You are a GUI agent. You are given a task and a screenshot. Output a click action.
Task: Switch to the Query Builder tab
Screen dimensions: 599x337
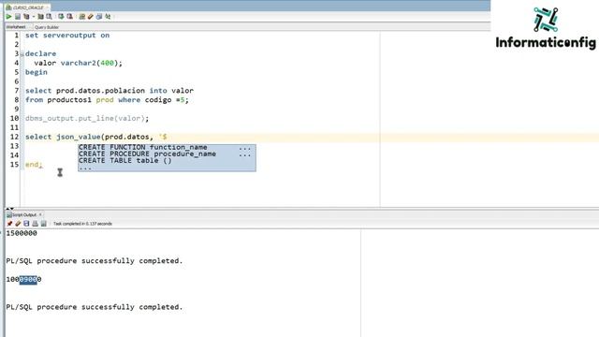(47, 27)
